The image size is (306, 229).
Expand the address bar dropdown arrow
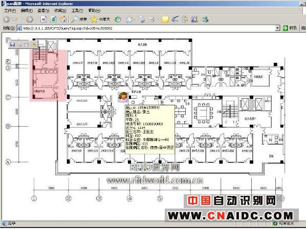[x=277, y=28]
